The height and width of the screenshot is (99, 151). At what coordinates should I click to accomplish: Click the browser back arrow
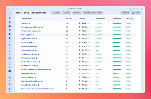(x=13, y=9)
